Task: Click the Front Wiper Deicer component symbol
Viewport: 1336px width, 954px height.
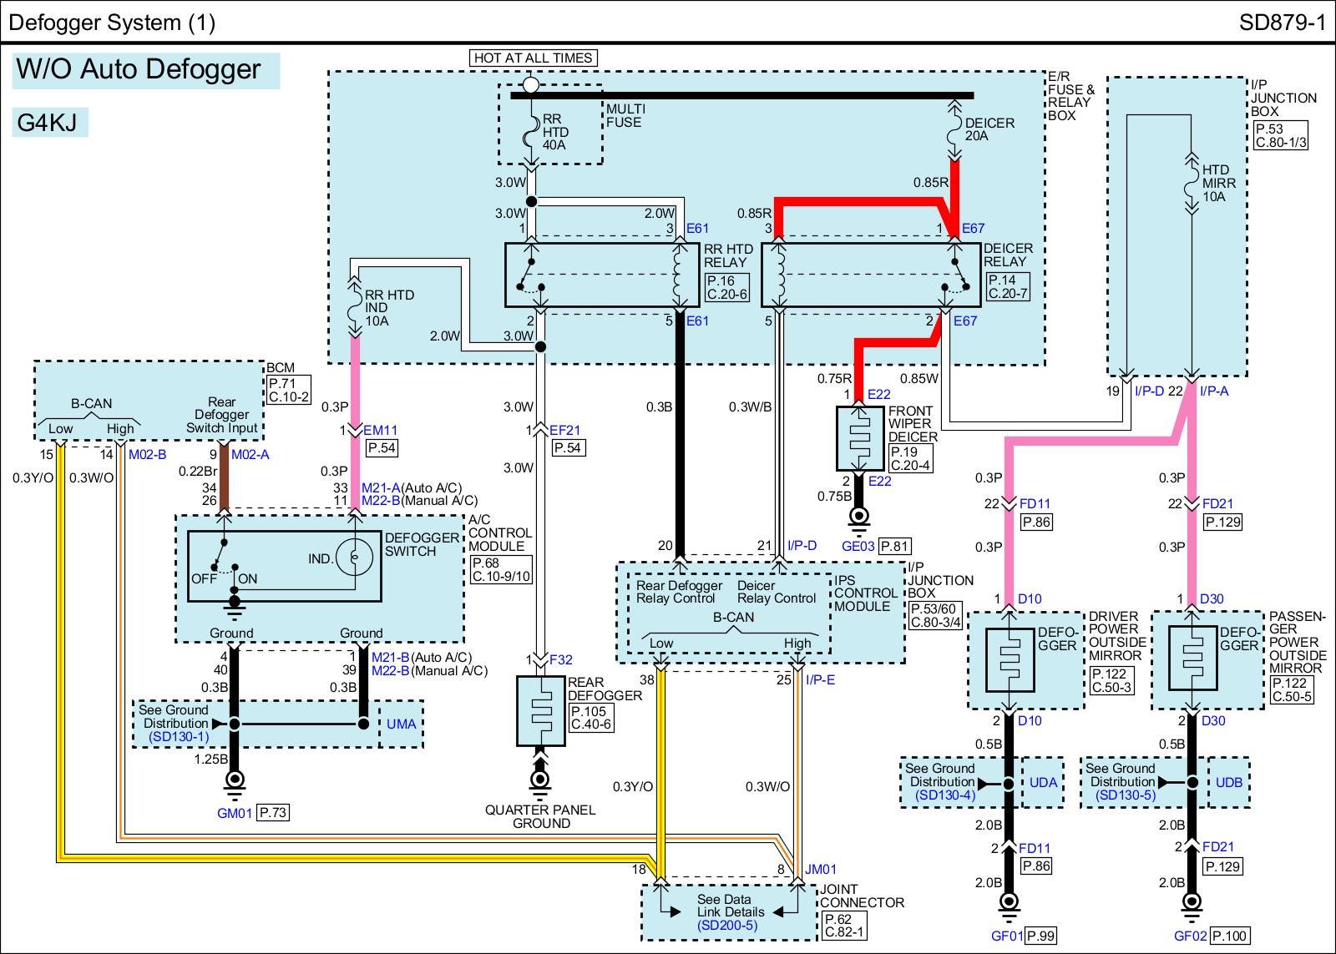Action: point(859,437)
